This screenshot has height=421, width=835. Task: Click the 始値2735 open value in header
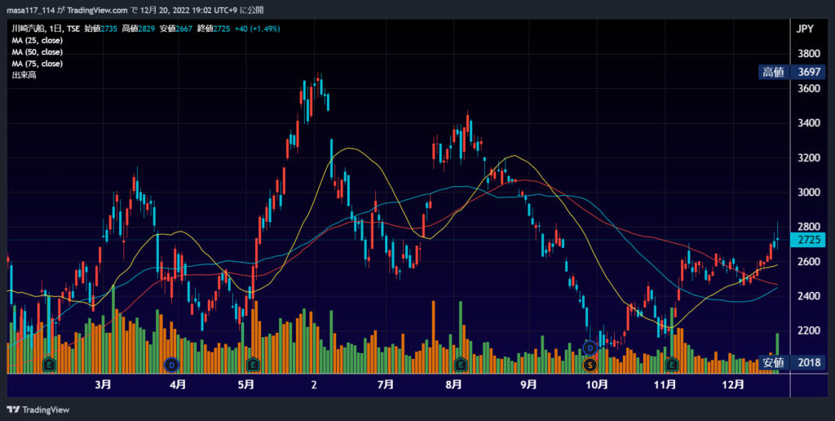pos(100,29)
